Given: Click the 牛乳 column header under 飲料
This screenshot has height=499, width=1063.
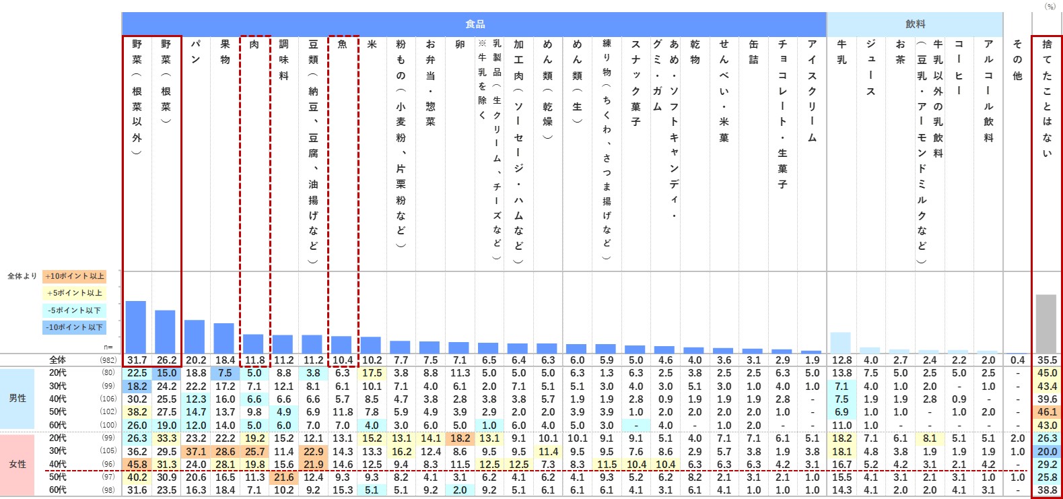Looking at the screenshot, I should click(842, 52).
